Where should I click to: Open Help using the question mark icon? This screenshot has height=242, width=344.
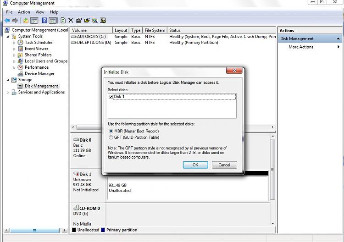[x=44, y=21]
